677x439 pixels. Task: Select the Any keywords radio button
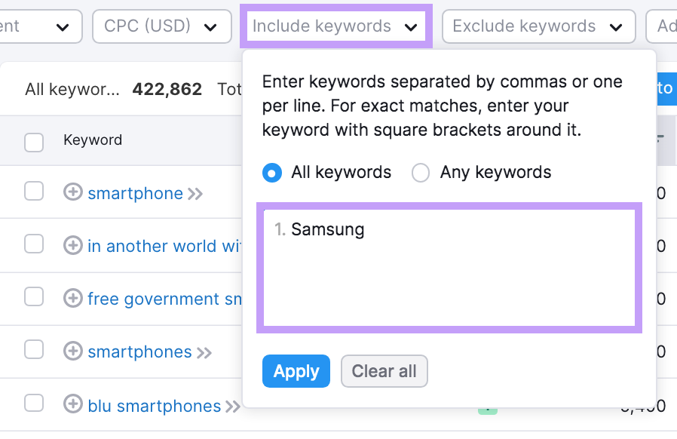(x=420, y=173)
